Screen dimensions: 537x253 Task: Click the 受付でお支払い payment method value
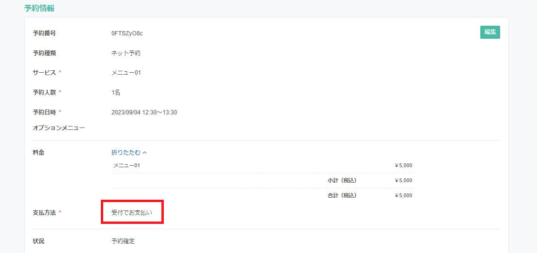pyautogui.click(x=131, y=212)
